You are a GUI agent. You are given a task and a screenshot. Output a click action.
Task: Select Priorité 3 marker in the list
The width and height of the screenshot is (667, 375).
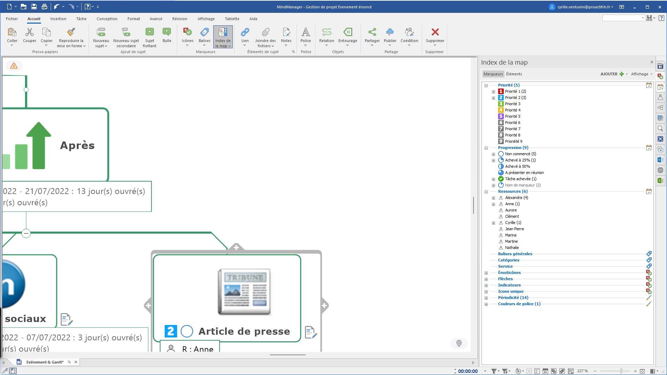pyautogui.click(x=512, y=104)
